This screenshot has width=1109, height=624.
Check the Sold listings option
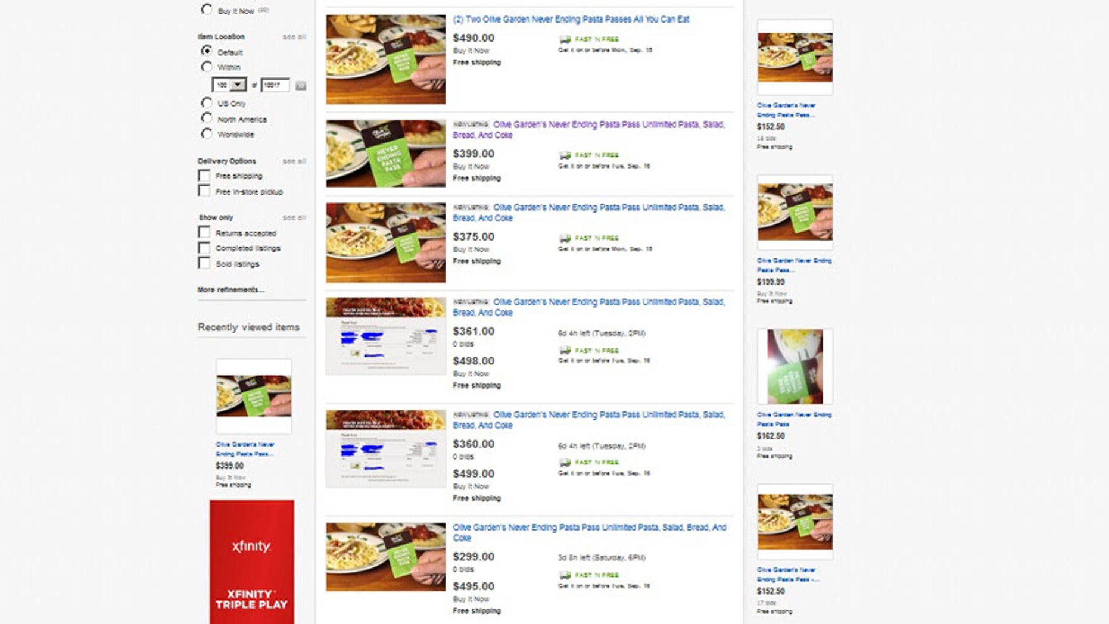tap(204, 263)
